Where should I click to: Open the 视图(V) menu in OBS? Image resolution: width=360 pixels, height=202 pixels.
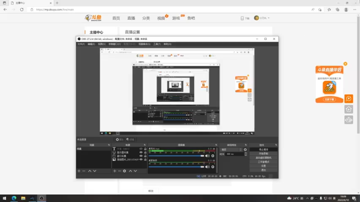(x=102, y=44)
